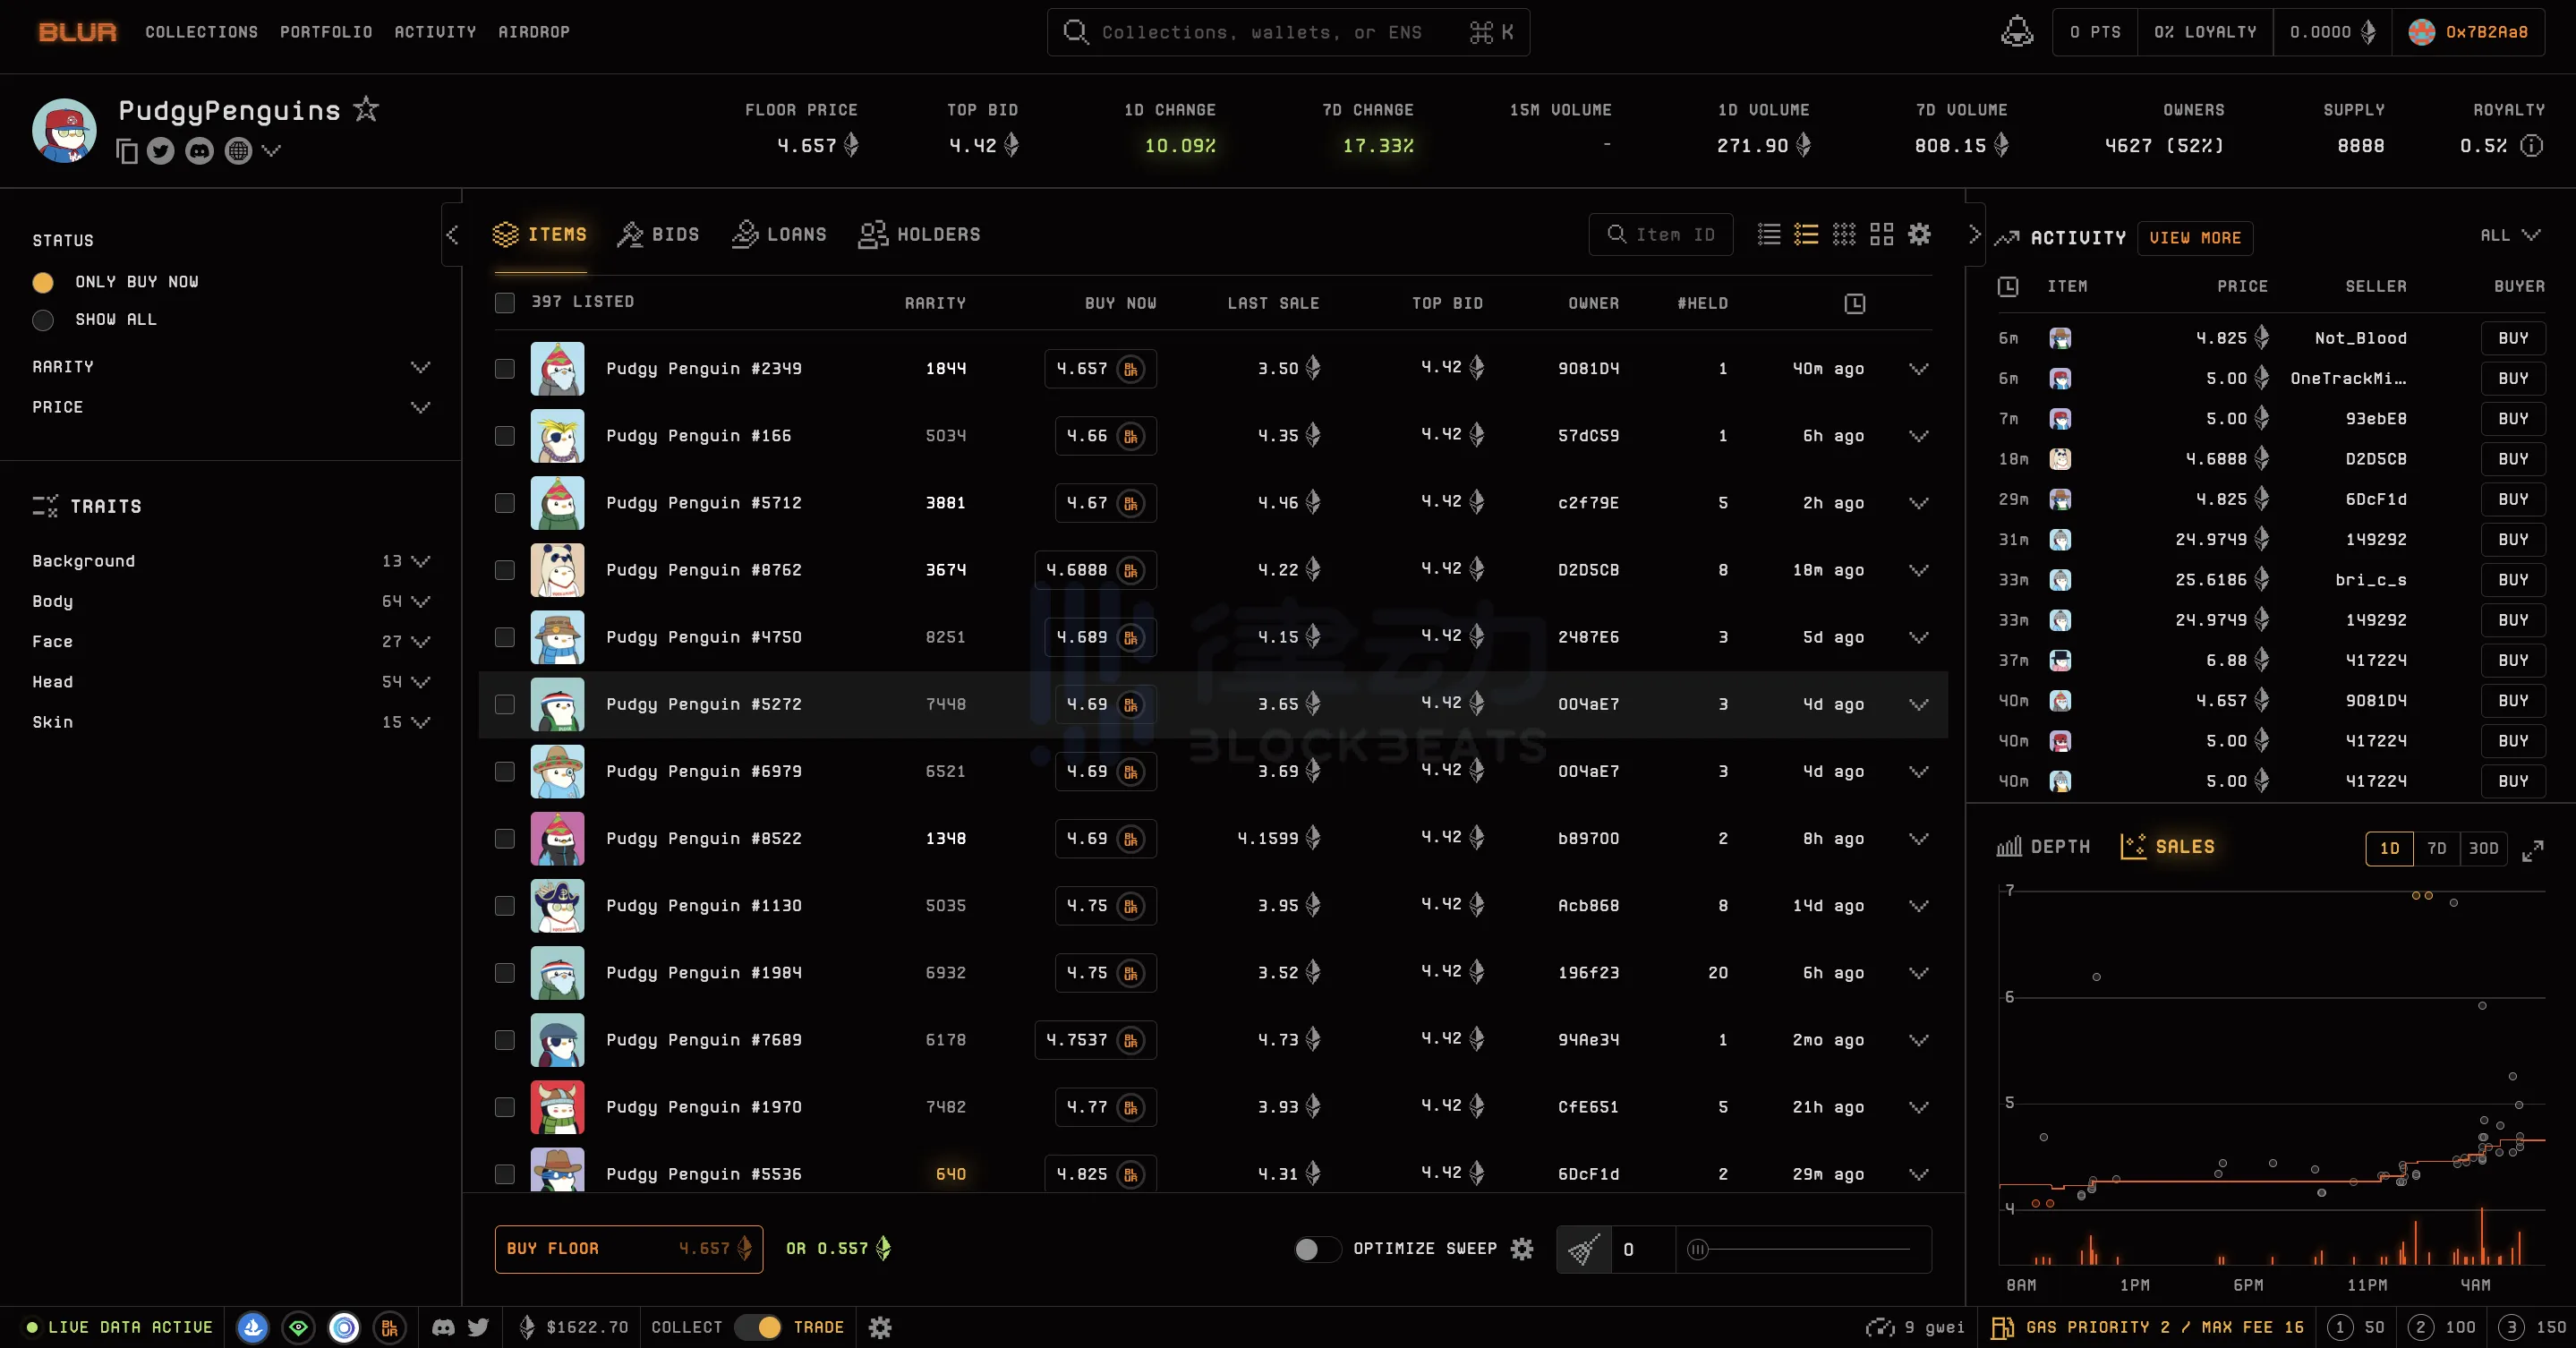Open the Holders tab
Viewport: 2576px width, 1348px height.
pyautogui.click(x=919, y=234)
